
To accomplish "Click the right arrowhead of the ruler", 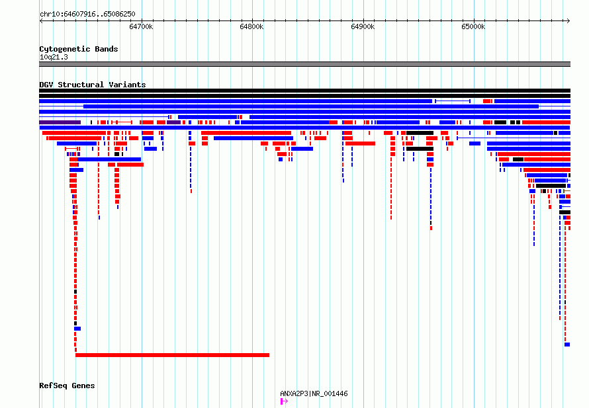I will click(568, 21).
